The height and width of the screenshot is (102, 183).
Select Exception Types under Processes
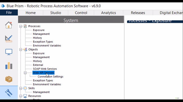43,42
